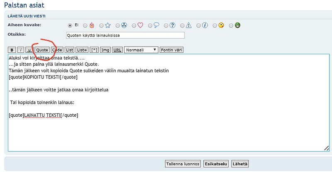This screenshot has height=172, width=332.
Task: Tick the radio button beside the green grinning smiley
Action: click(x=231, y=25)
